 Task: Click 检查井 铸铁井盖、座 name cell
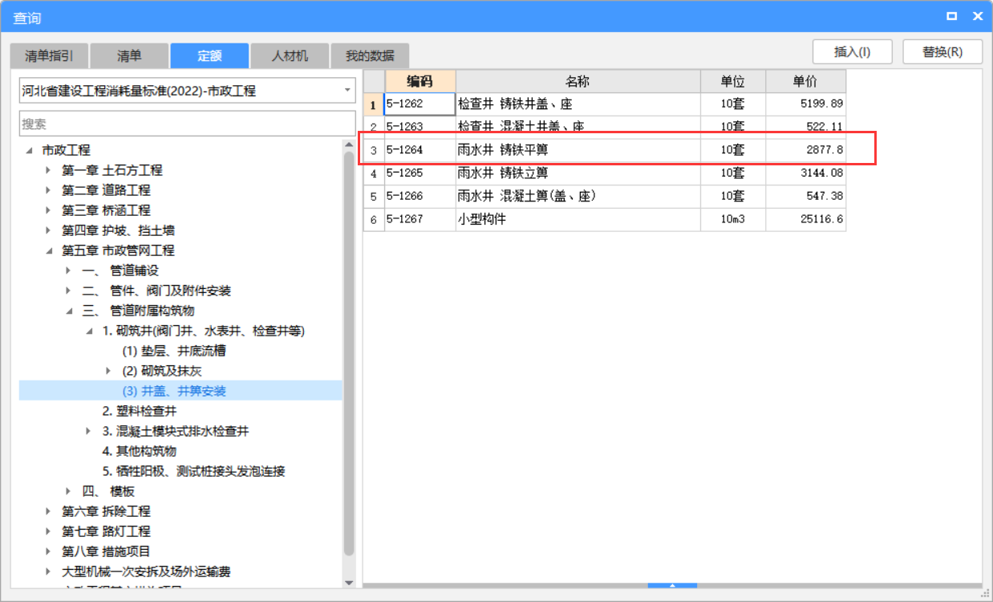(x=578, y=104)
